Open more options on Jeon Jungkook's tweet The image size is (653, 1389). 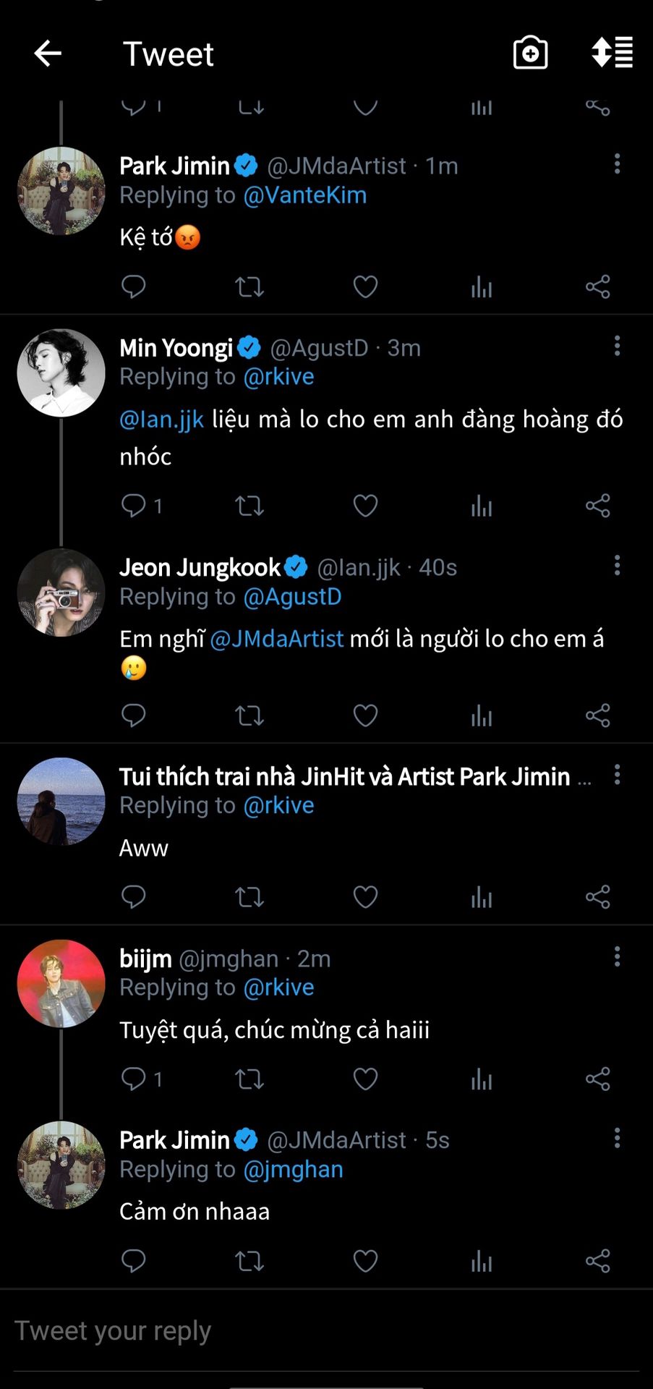[x=617, y=565]
